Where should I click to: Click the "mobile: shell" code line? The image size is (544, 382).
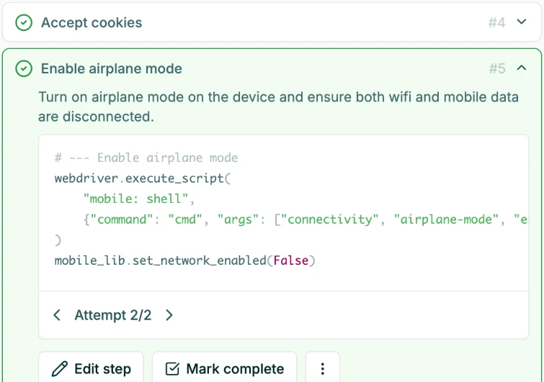pos(139,199)
